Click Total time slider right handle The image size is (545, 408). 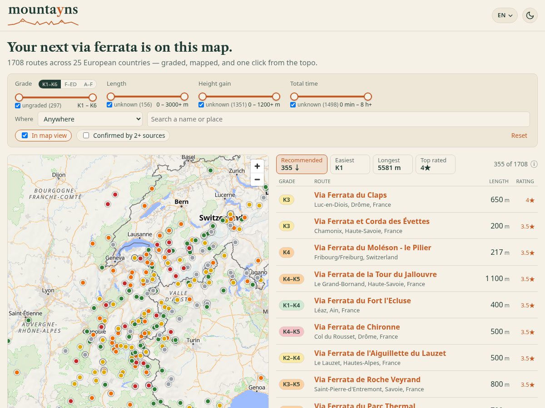tap(368, 97)
